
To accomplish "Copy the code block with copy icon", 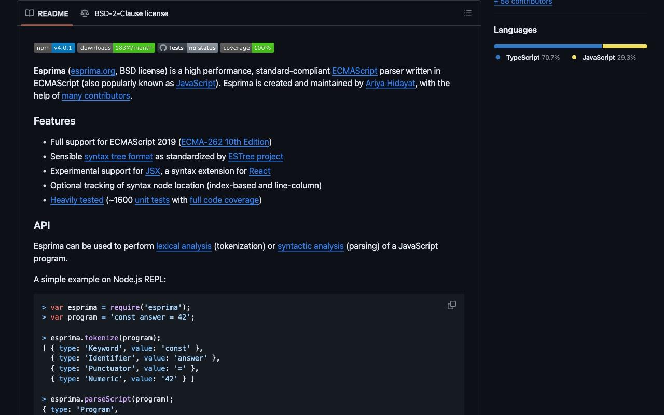I will 452,305.
